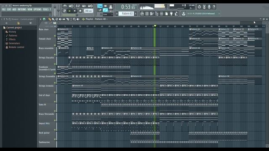Toggle the 3.2 countdown before recording

77,6
